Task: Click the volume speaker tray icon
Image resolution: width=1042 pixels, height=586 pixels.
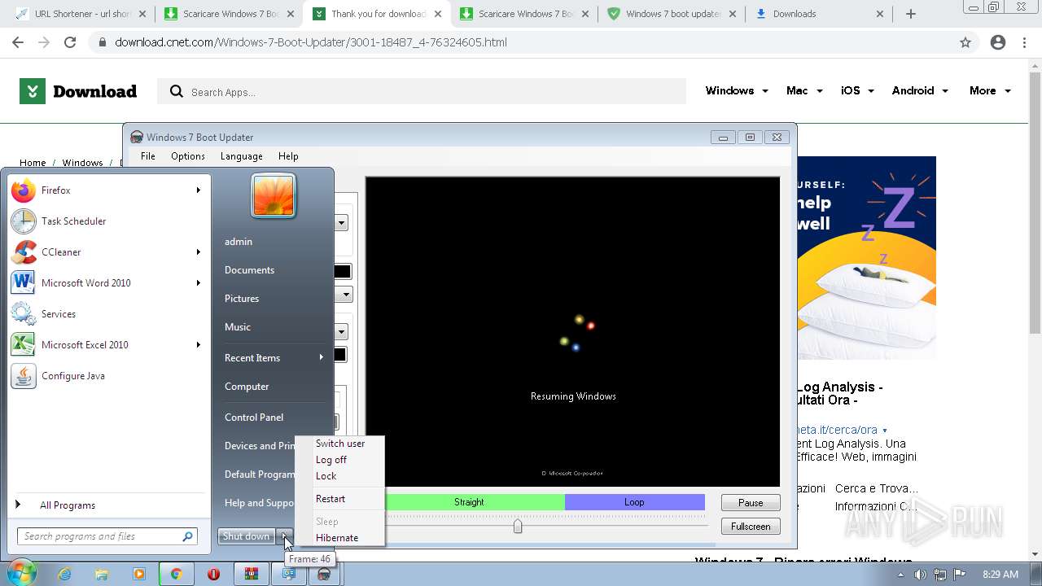Action: 920,575
